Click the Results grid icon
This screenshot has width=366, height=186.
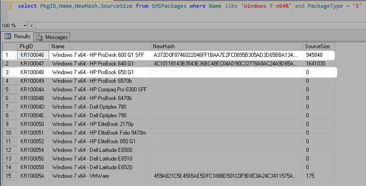8,36
